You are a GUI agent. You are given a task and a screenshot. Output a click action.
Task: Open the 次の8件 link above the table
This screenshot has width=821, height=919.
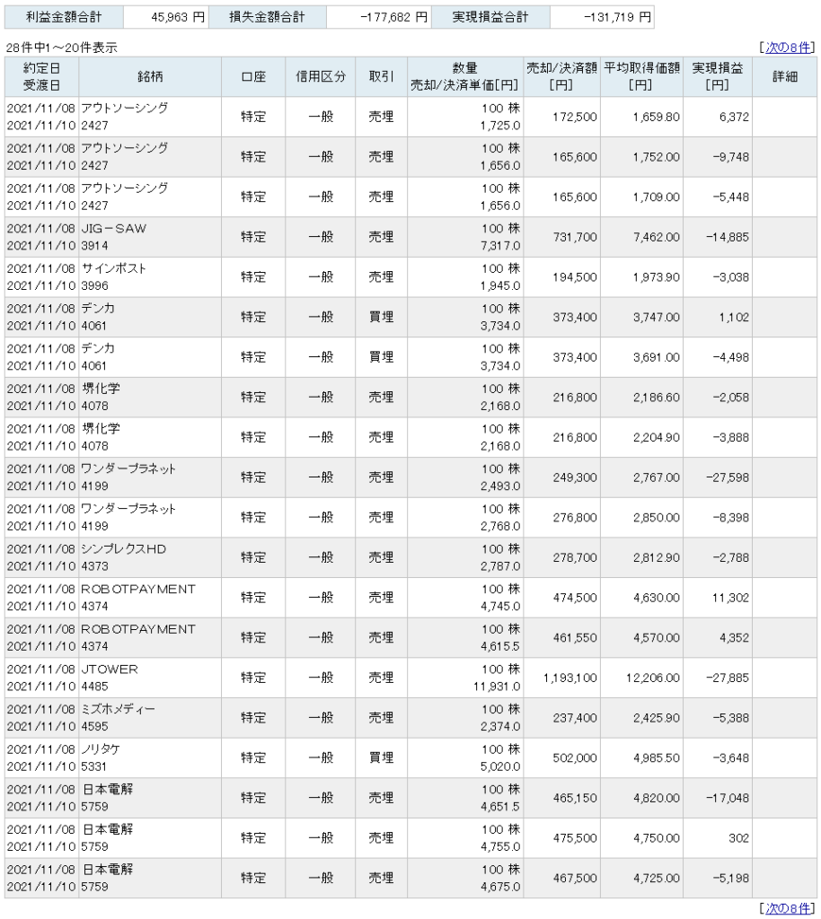coord(788,48)
